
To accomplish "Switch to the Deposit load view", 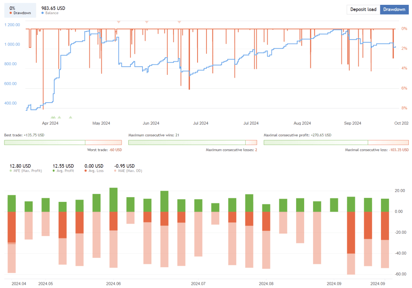I will tap(363, 9).
